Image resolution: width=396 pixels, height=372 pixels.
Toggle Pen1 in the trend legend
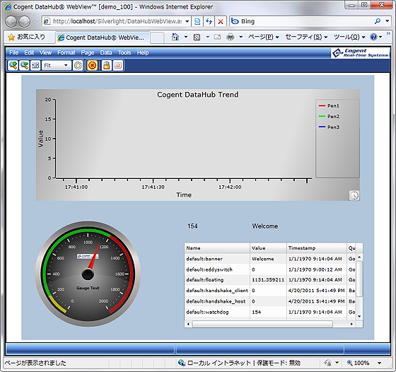point(329,106)
